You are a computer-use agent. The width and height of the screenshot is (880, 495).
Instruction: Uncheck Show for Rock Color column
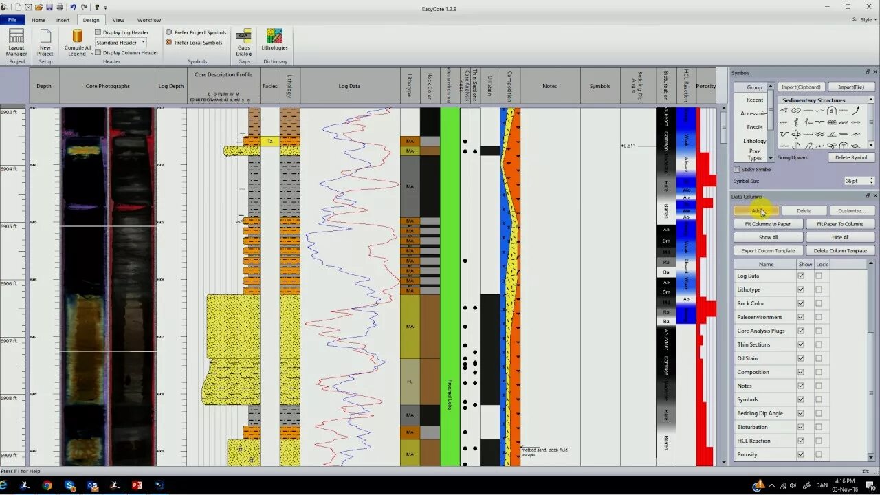click(x=800, y=303)
